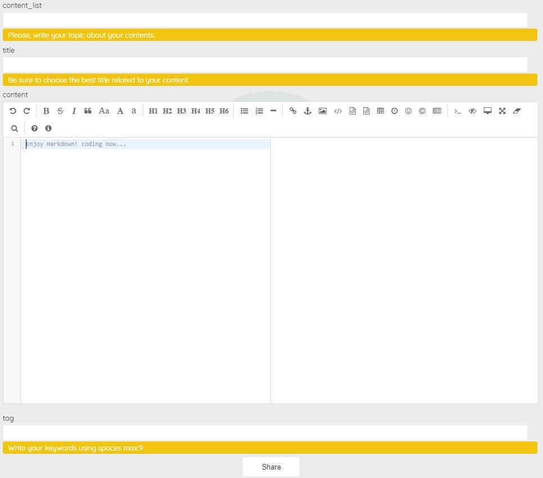The image size is (543, 478).
Task: Insert a page break
Action: pos(437,111)
